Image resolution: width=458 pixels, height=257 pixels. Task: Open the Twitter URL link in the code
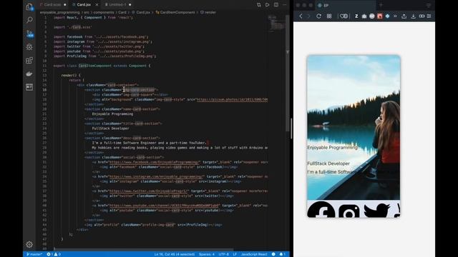point(148,191)
